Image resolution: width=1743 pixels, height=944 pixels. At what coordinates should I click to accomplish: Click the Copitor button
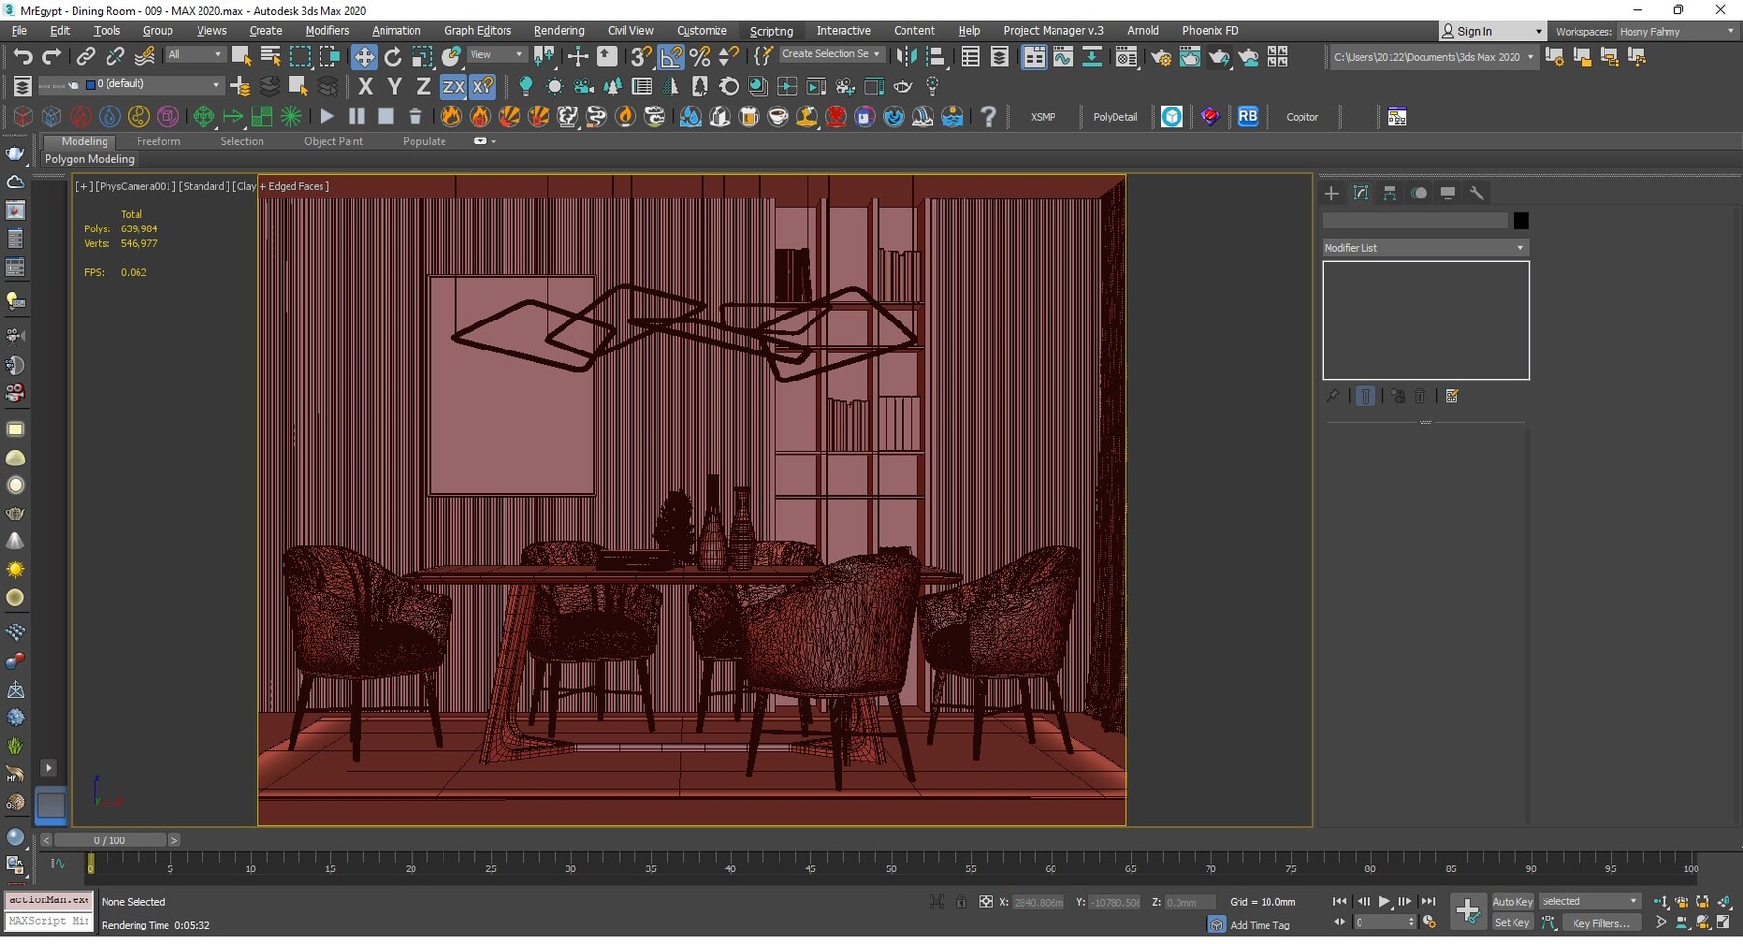tap(1302, 116)
